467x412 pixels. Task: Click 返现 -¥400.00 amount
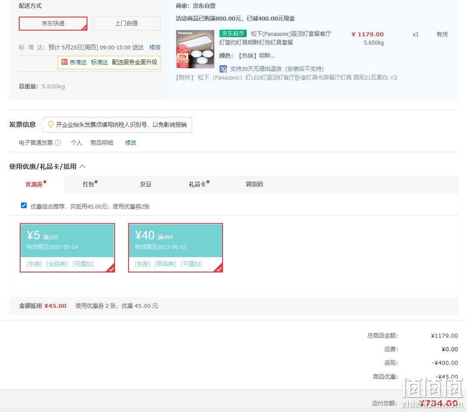(x=445, y=363)
